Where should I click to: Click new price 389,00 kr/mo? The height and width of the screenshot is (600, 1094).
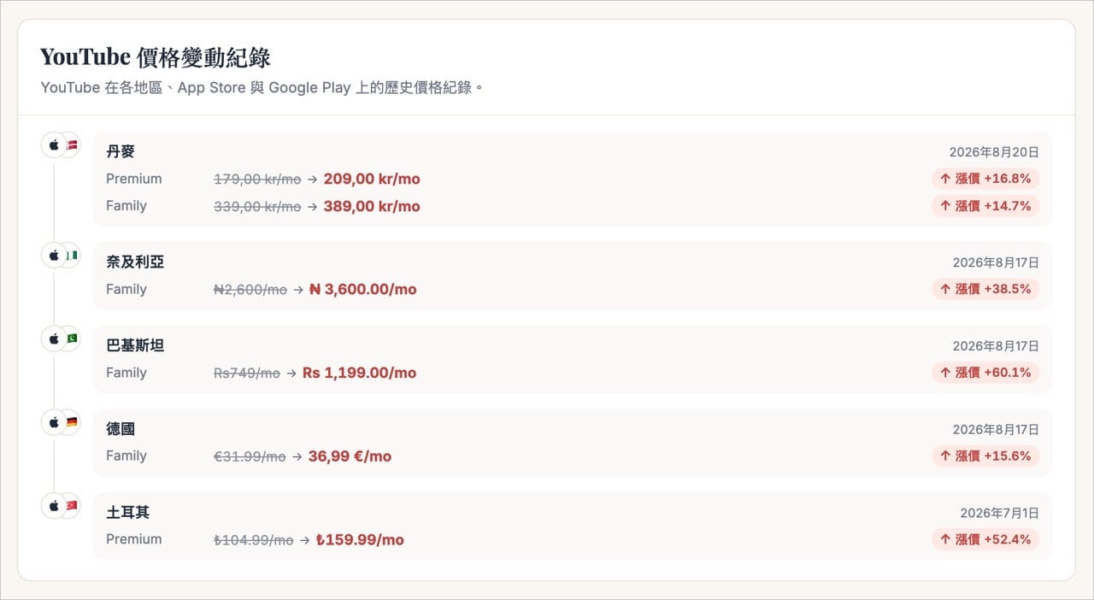[372, 207]
